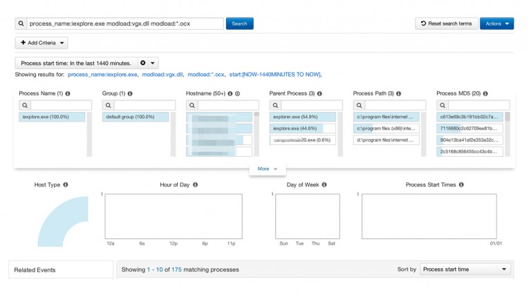Screen dimensions: 529x295
Task: Open Process Start Times info icon
Action: click(461, 185)
